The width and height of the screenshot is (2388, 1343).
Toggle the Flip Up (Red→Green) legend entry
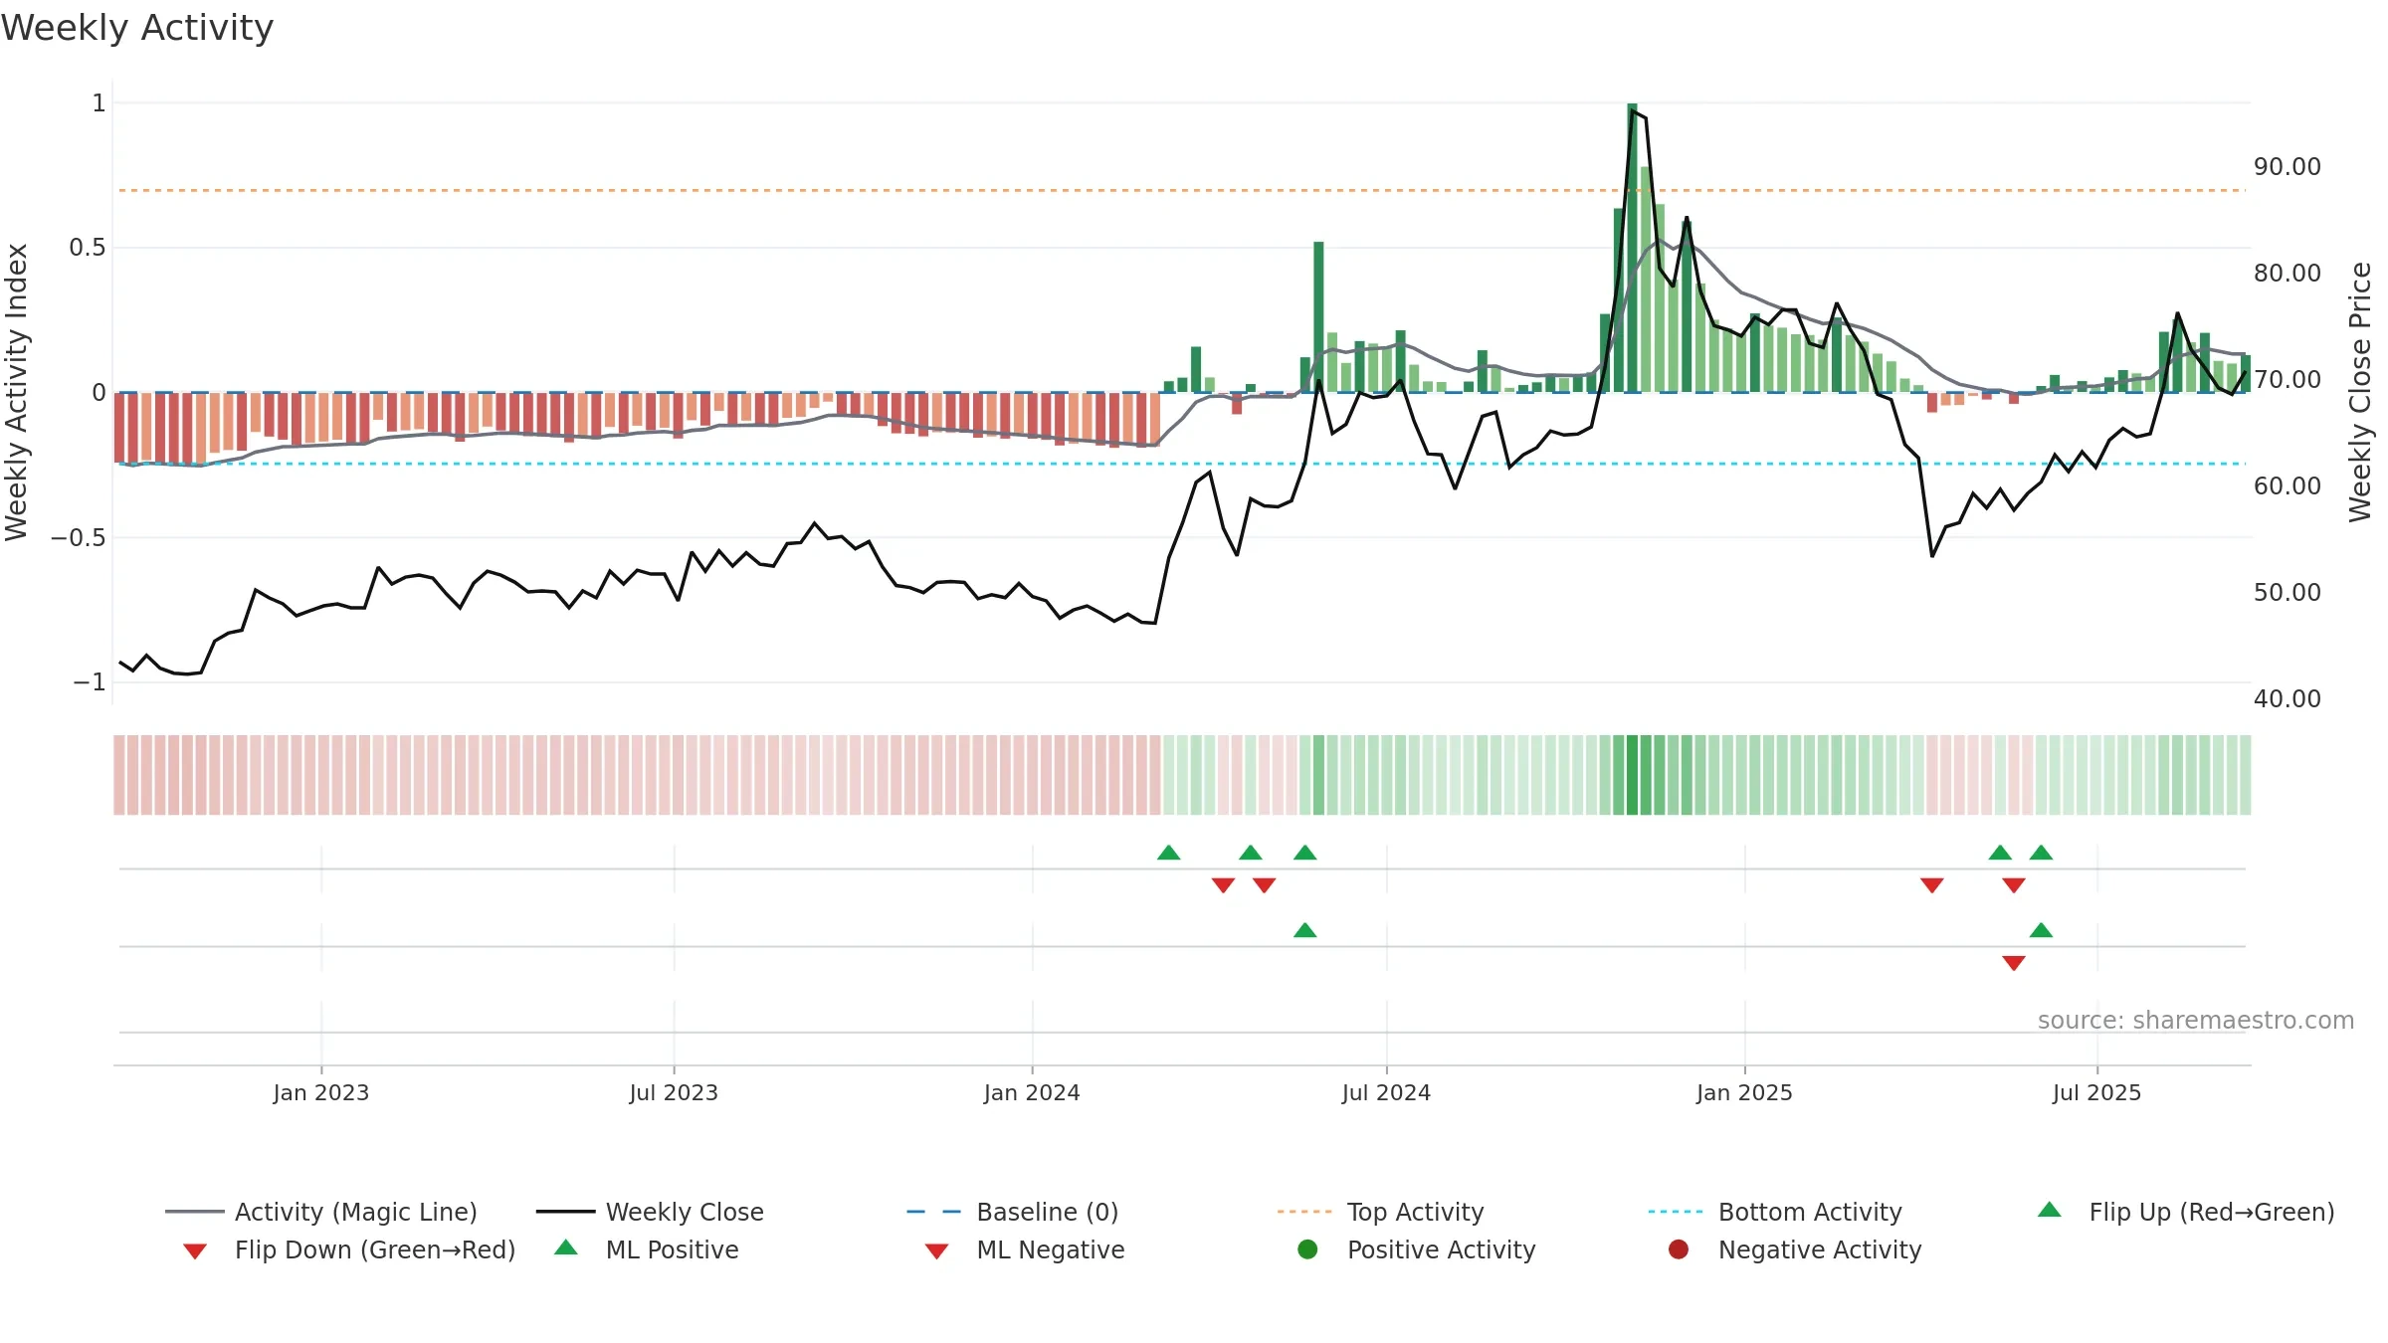pyautogui.click(x=2185, y=1212)
